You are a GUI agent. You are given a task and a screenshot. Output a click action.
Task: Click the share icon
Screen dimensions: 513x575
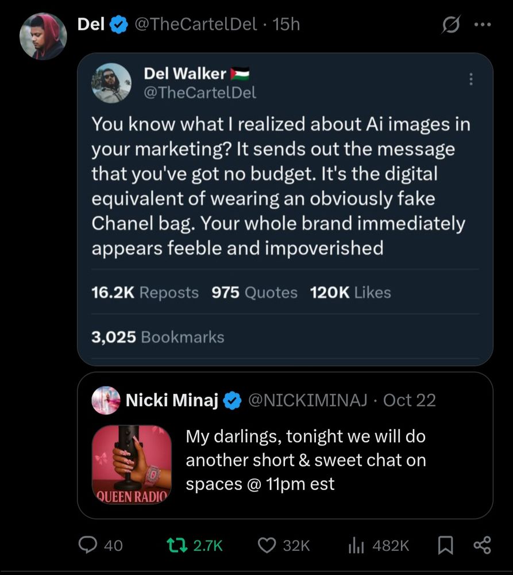tap(482, 545)
